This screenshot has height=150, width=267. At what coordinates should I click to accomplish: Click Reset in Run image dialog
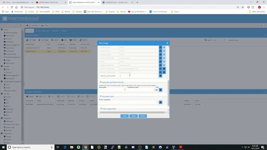133,116
